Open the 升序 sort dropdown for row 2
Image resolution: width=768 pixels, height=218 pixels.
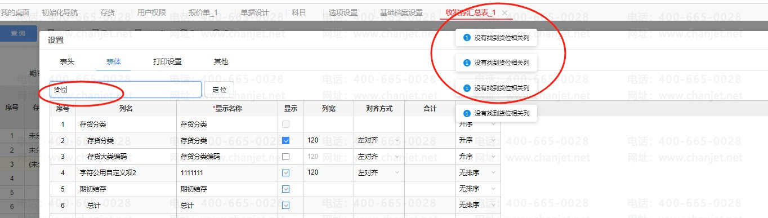pyautogui.click(x=477, y=140)
